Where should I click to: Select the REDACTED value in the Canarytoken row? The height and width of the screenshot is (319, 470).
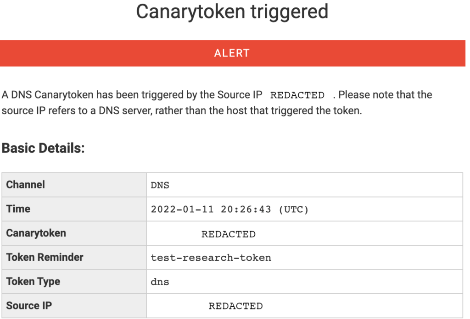click(x=229, y=234)
